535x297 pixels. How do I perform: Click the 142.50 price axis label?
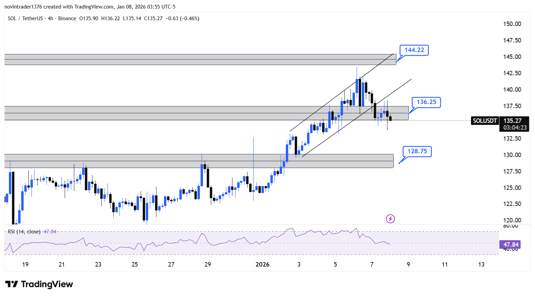click(x=512, y=73)
